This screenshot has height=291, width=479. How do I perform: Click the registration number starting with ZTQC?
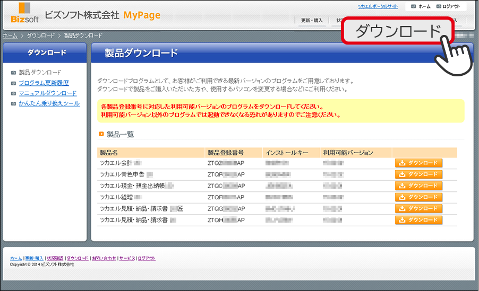[x=226, y=186]
